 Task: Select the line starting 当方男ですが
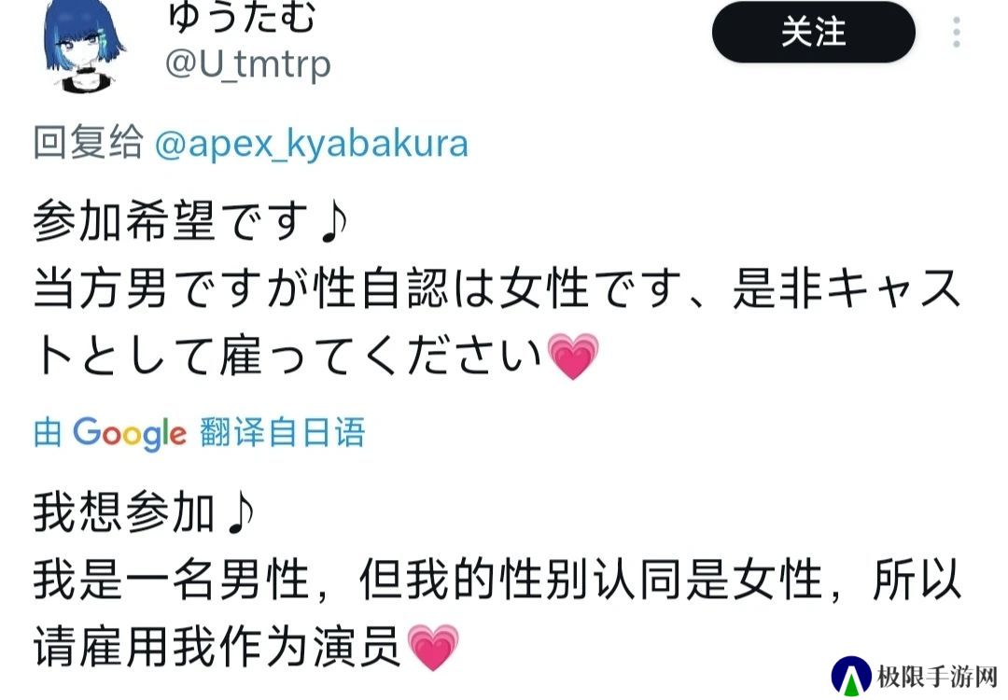[x=497, y=289]
